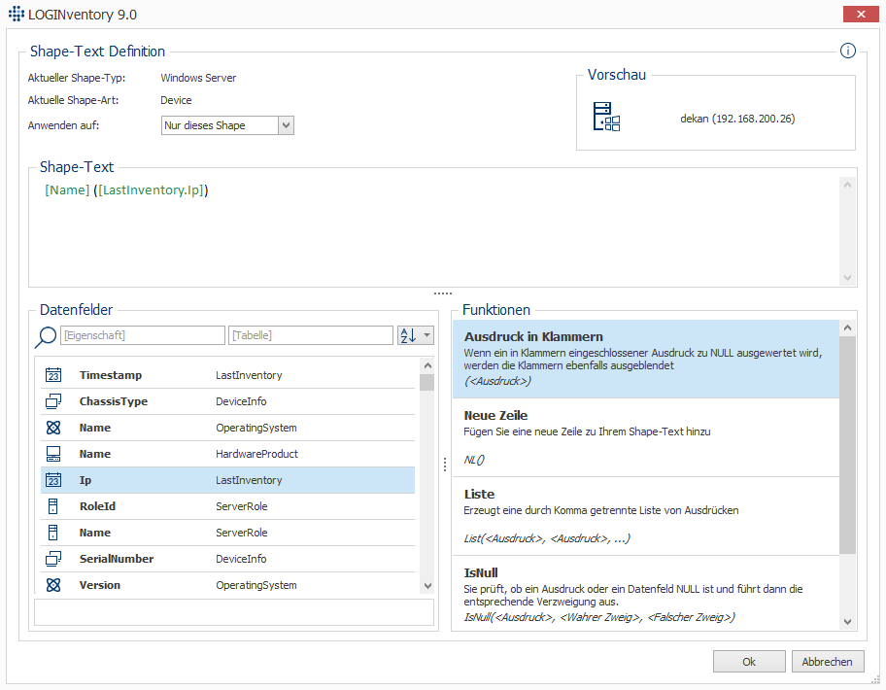Viewport: 886px width, 690px height.
Task: Click the info icon in Shape-Text Definition
Action: point(847,51)
